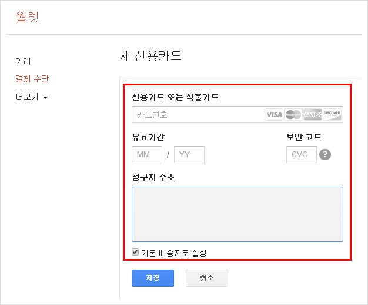Focus the YY expiry year field

189,154
